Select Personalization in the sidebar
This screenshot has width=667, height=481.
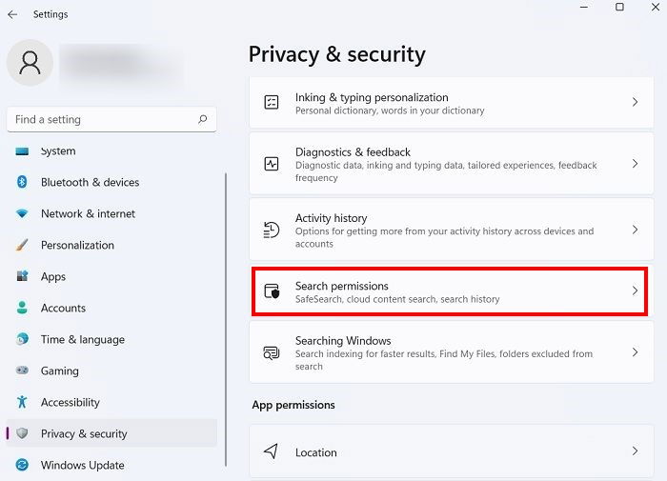click(x=77, y=245)
